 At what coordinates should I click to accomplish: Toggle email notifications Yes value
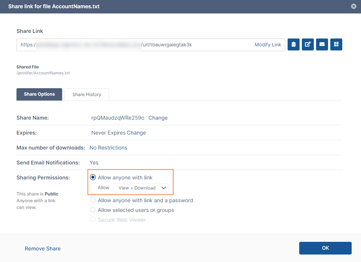94,163
